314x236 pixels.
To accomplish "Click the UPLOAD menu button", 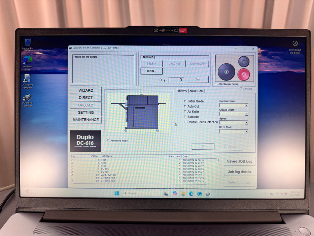I will (x=86, y=105).
